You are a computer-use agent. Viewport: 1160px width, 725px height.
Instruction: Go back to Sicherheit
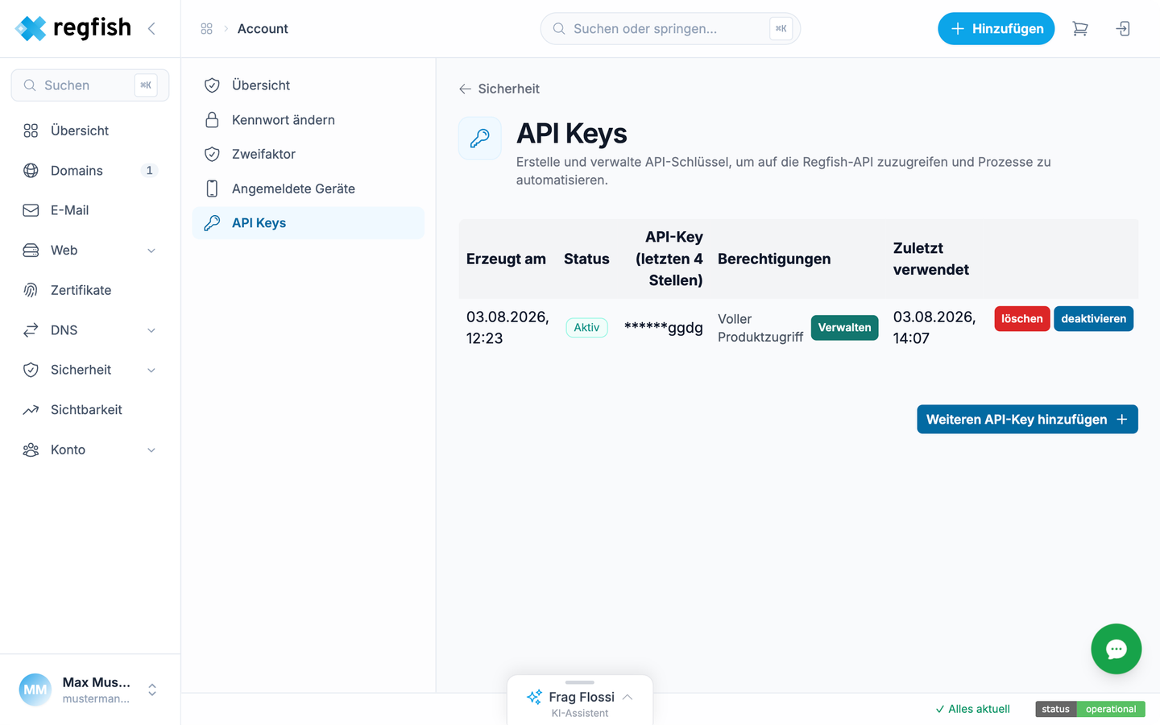point(499,89)
